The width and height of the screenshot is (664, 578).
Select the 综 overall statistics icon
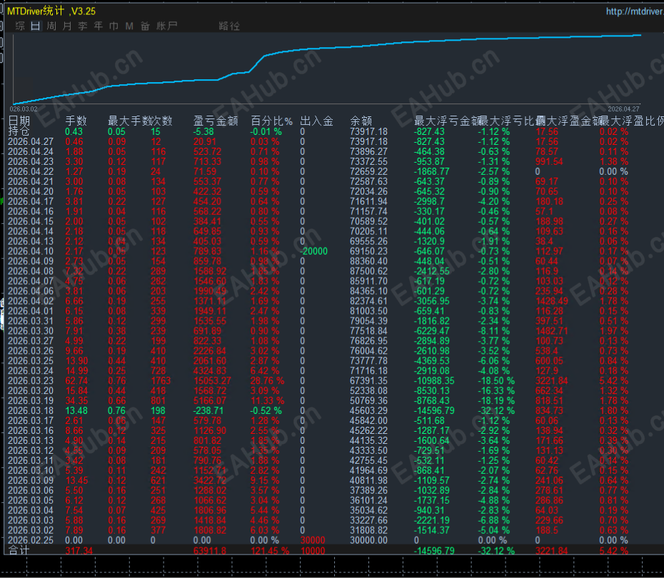(19, 26)
